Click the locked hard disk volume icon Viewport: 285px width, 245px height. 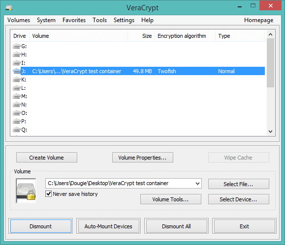[26, 191]
